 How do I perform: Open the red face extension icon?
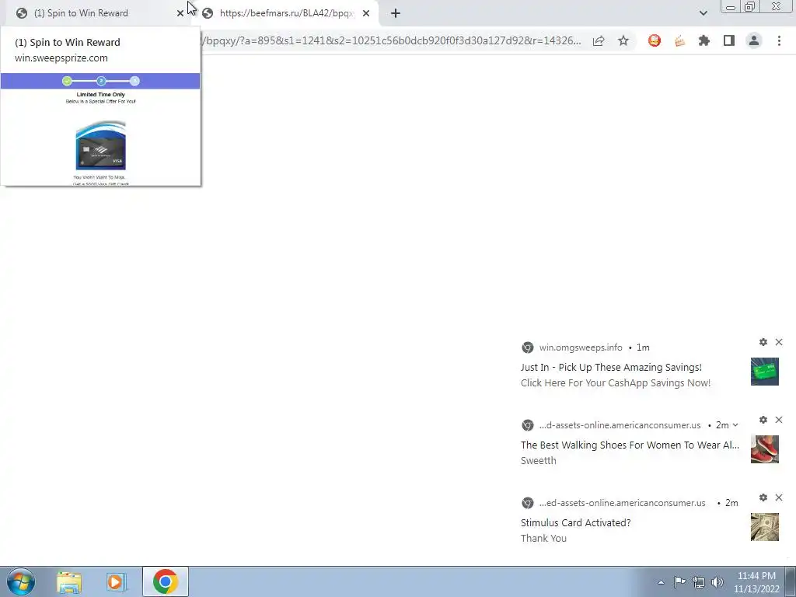tap(655, 40)
